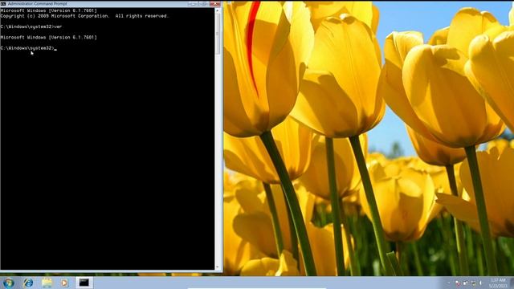This screenshot has width=514, height=289.
Task: Launch Windows Media Player from taskbar
Action: [x=64, y=283]
